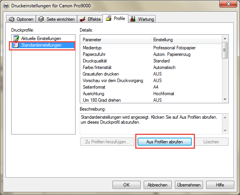
Task: Click the A4 page format value
Action: pyautogui.click(x=156, y=87)
